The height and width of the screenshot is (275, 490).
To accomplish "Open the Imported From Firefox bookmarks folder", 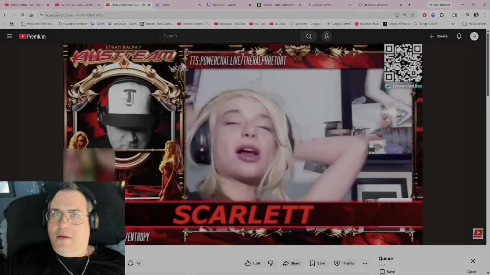I will [x=38, y=24].
